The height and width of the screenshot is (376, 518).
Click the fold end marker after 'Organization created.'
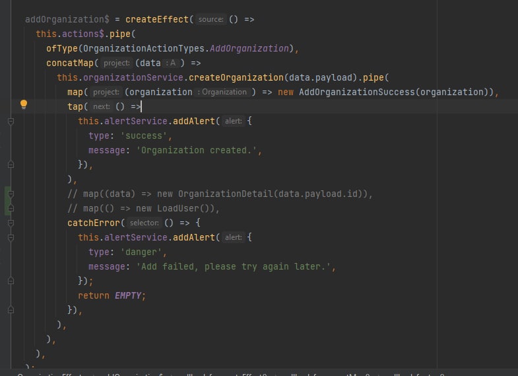pyautogui.click(x=11, y=165)
